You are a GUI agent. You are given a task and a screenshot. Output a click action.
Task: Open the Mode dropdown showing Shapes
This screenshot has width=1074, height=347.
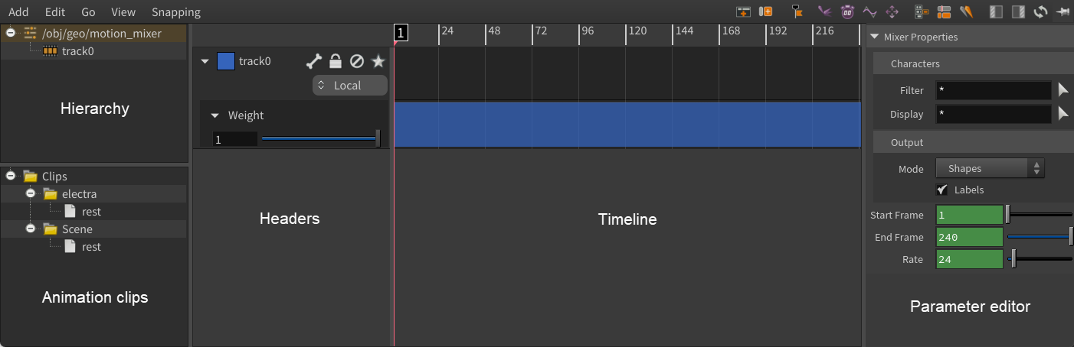pyautogui.click(x=990, y=168)
